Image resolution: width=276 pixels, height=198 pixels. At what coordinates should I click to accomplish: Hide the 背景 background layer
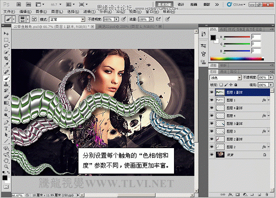click(212, 155)
